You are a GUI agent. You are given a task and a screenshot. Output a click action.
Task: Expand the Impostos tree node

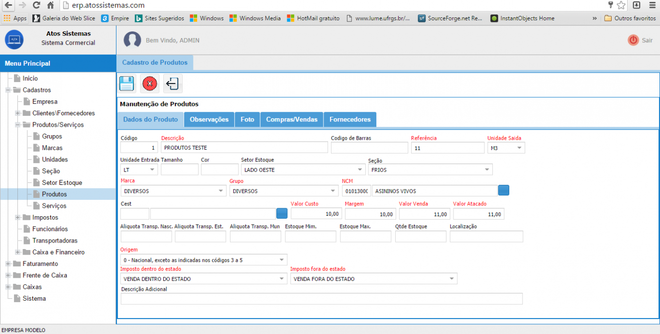18,217
